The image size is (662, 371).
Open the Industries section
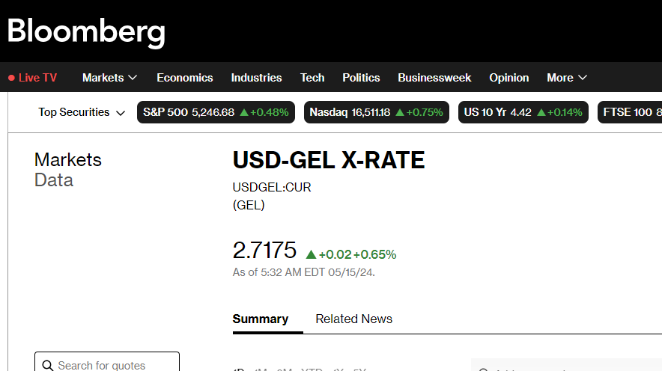coord(256,78)
